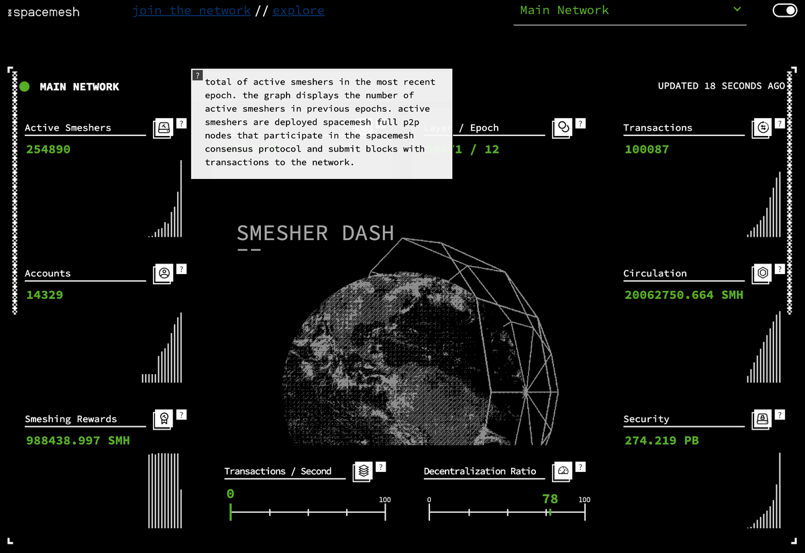805x553 pixels.
Task: Click the 988438.997 SMH rewards value
Action: 78,440
